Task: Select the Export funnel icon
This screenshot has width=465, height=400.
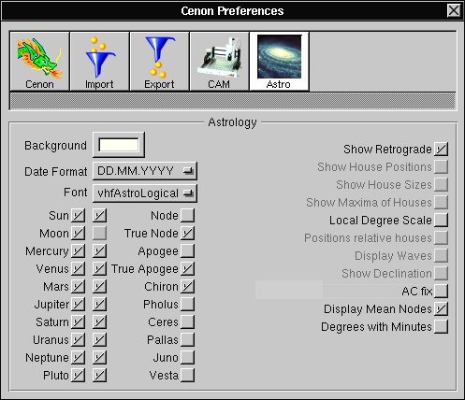Action: 159,62
